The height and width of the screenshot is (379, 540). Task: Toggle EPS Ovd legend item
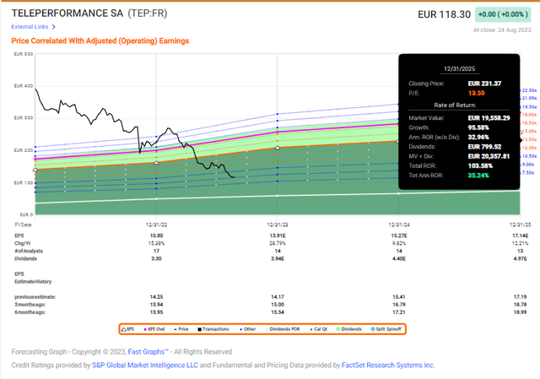(154, 329)
